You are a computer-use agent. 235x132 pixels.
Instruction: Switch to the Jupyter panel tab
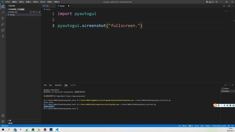73,85
